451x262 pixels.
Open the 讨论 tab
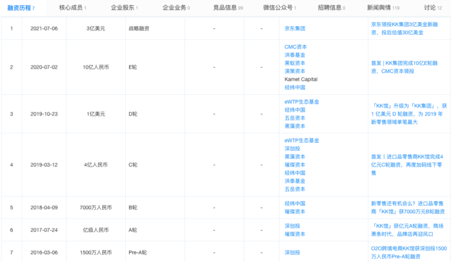pyautogui.click(x=433, y=8)
